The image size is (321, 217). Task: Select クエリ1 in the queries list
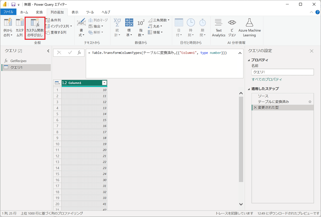pos(26,68)
